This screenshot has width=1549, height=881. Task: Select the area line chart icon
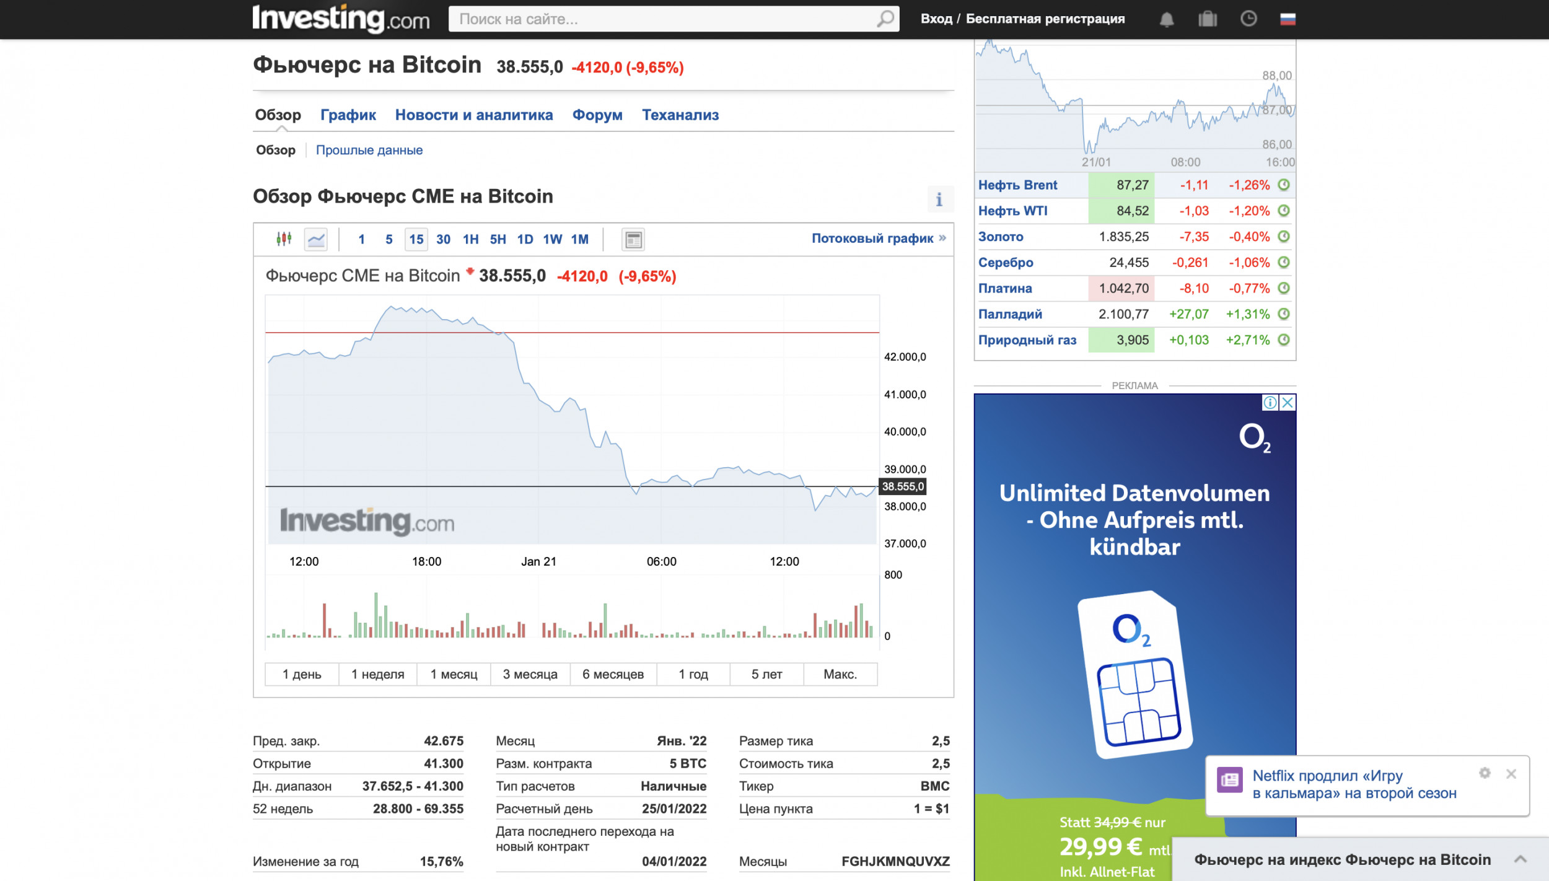316,239
